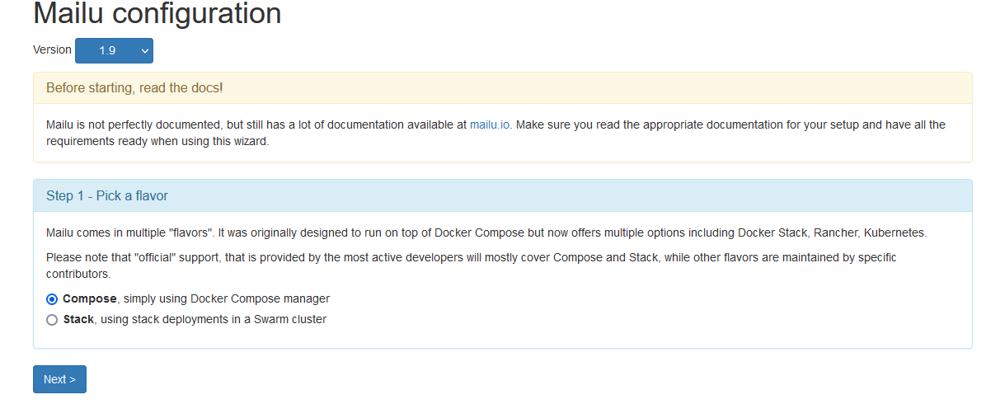Select the Stack radio button
The width and height of the screenshot is (986, 418).
coord(52,320)
